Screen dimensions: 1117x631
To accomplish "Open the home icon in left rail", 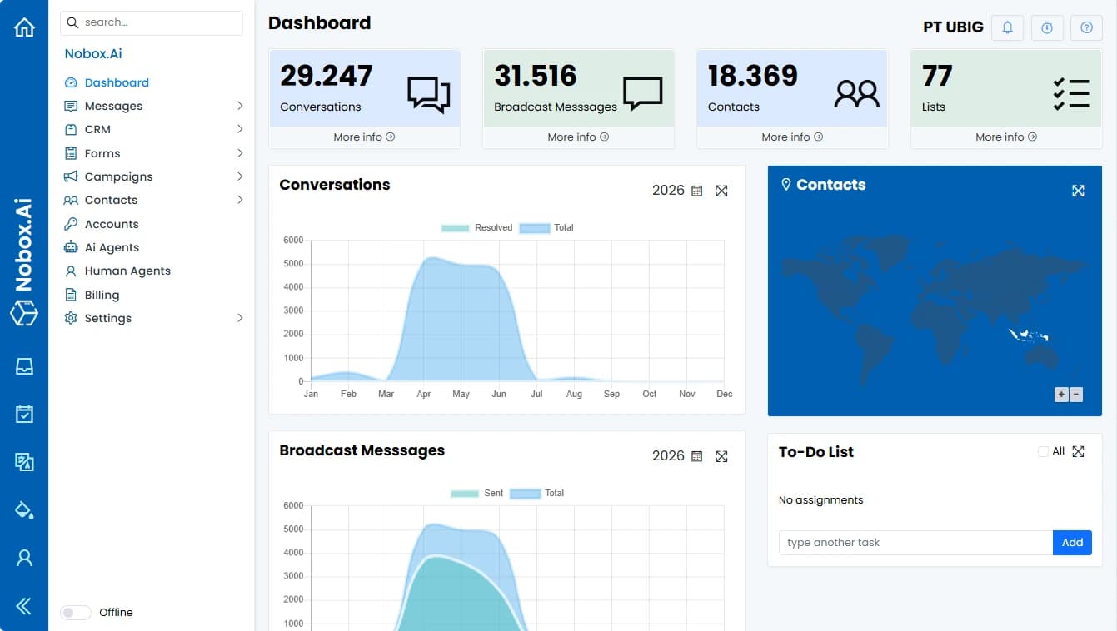I will 24,27.
